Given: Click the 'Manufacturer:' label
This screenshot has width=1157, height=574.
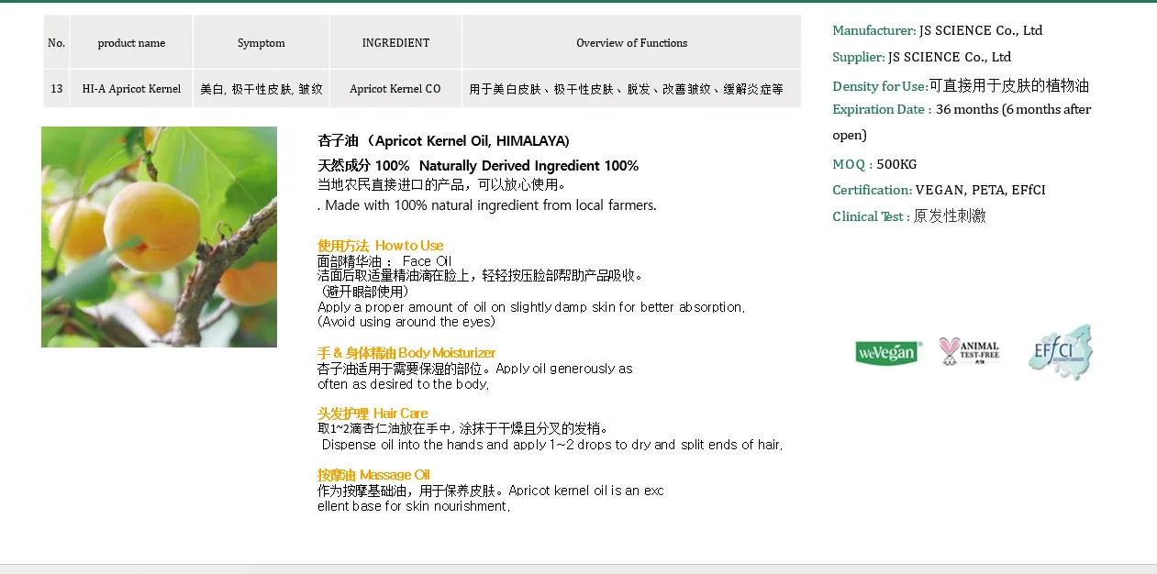Looking at the screenshot, I should tap(873, 30).
